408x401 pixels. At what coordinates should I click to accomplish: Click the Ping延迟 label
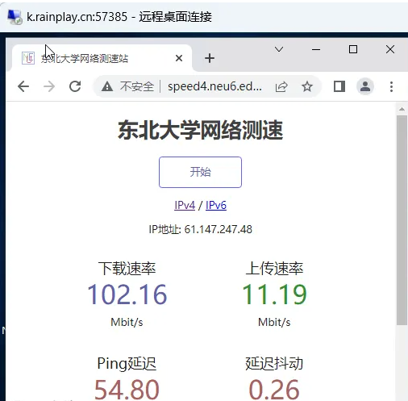click(x=127, y=364)
